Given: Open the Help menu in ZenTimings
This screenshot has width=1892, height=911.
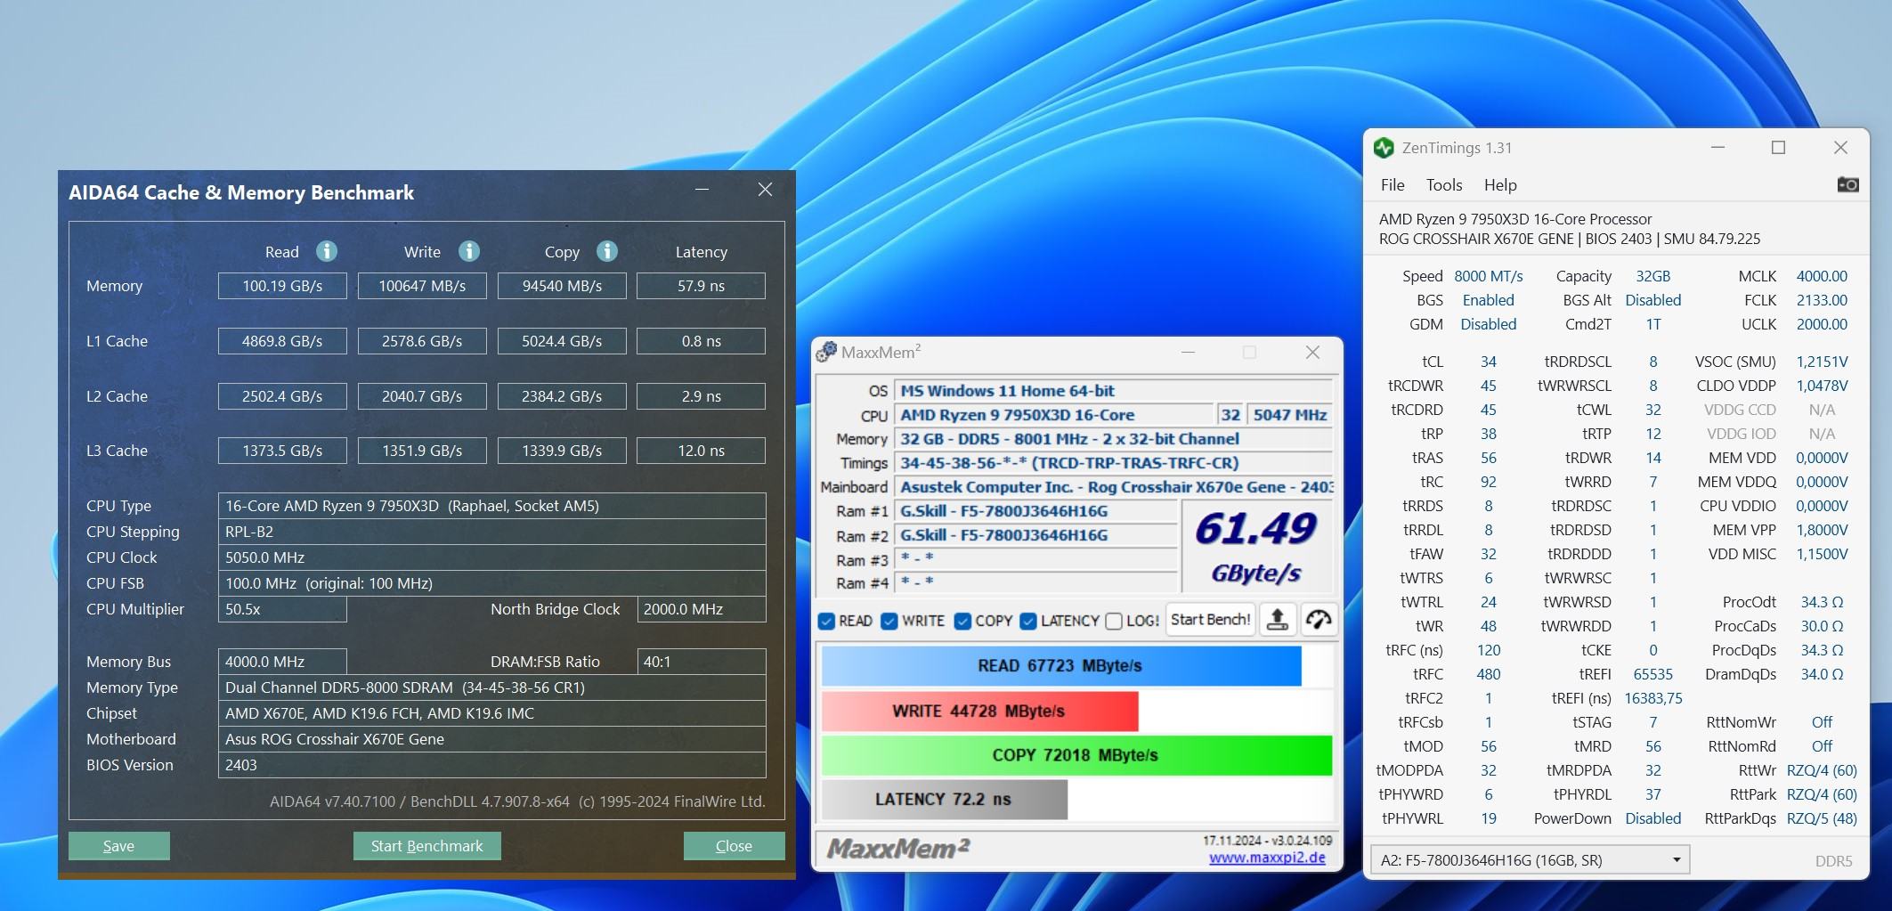Looking at the screenshot, I should [1500, 185].
